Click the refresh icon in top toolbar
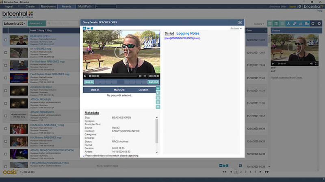The height and width of the screenshot is (182, 325). click(313, 24)
